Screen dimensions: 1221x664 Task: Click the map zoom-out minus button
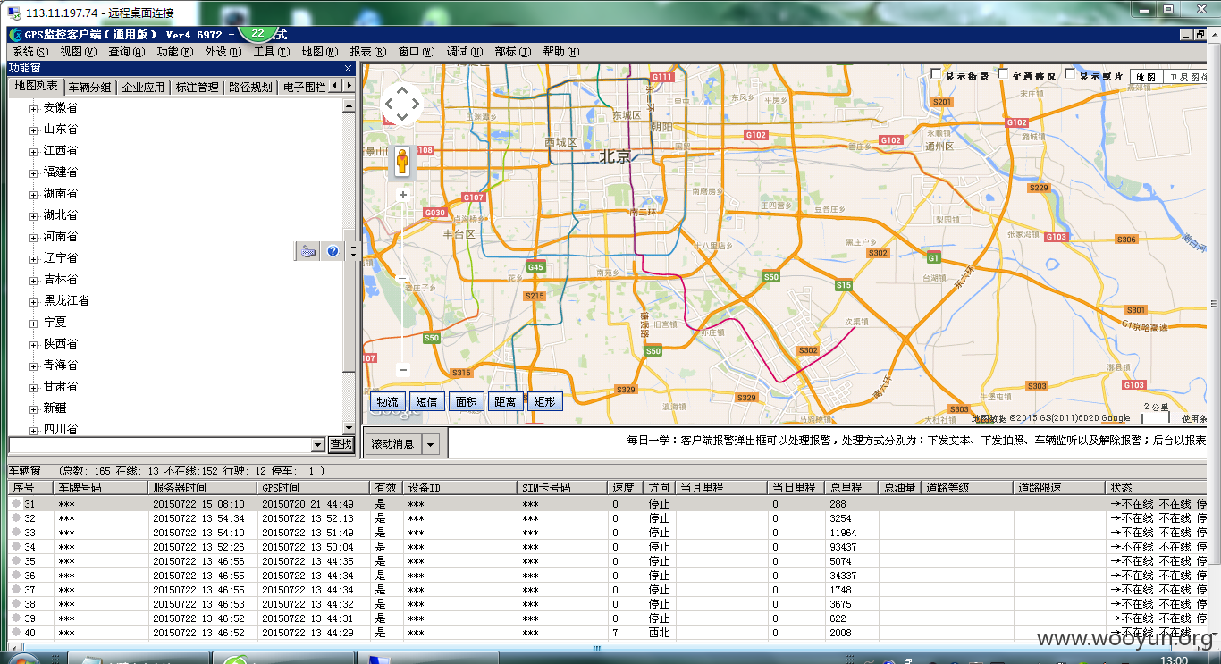[403, 369]
